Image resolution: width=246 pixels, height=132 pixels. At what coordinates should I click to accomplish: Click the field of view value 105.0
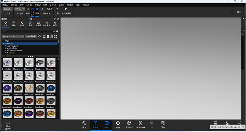49,9
